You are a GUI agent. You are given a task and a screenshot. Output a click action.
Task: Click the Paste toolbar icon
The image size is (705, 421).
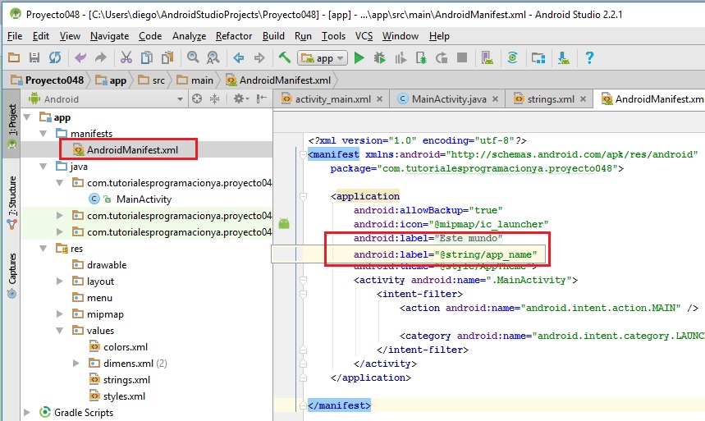(x=167, y=57)
